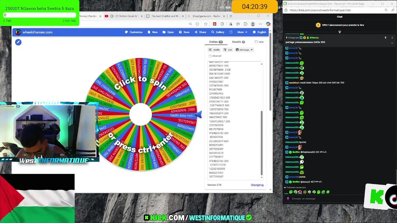Open the Favorites list icon
Viewport: 397px width, 223px height.
[238, 24]
